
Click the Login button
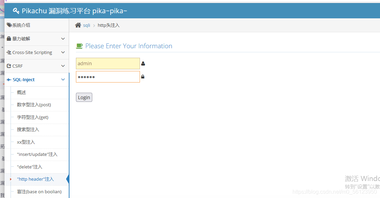click(84, 97)
